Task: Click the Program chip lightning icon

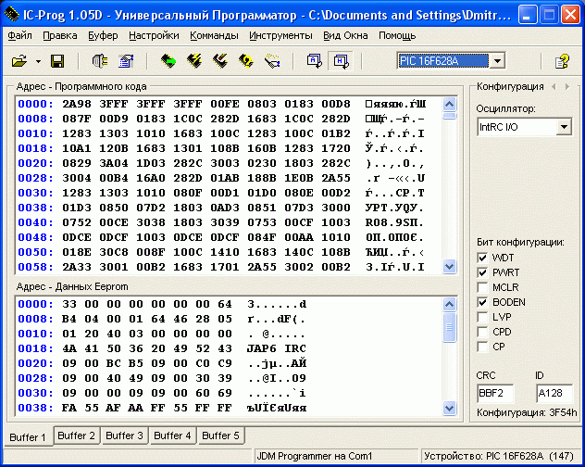Action: click(x=194, y=61)
